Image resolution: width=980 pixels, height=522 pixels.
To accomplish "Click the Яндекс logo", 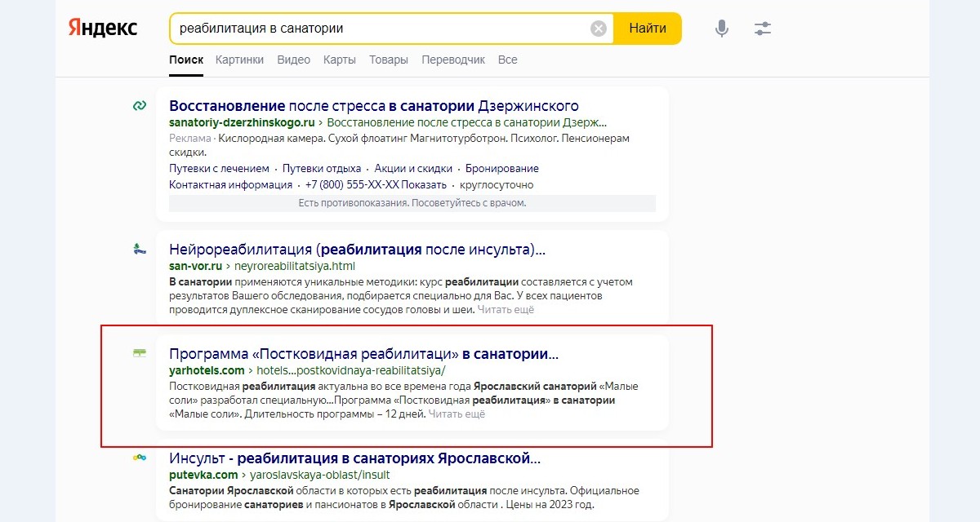I will click(x=103, y=28).
